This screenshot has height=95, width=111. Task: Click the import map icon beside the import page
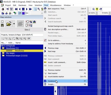pyautogui.click(x=31, y=22)
